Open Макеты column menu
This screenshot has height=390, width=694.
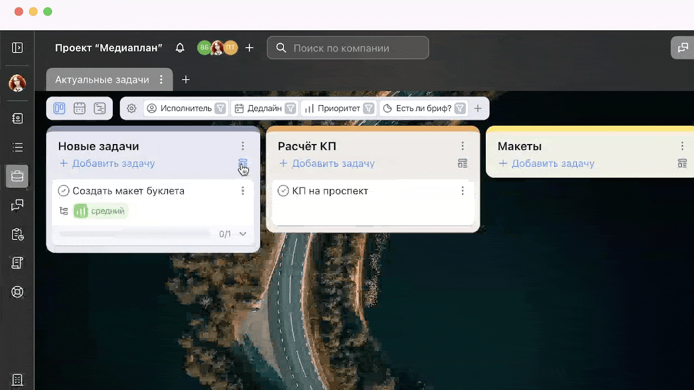pyautogui.click(x=683, y=146)
